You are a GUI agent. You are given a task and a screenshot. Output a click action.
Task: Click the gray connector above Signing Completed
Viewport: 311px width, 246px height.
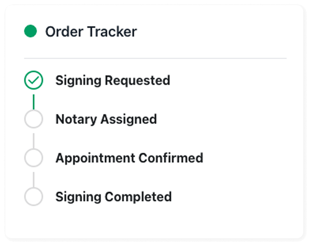[33, 179]
